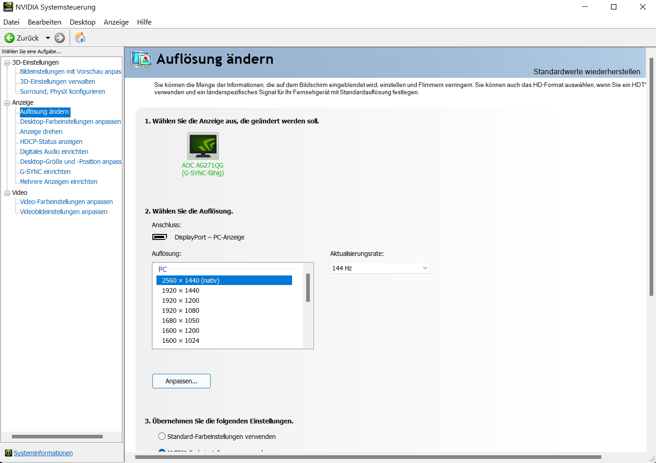Open Digitales Audio einrichten
Viewport: 656px width, 463px height.
point(54,152)
